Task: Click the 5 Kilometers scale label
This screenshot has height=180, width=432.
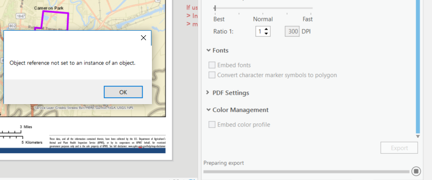Action: [x=32, y=143]
